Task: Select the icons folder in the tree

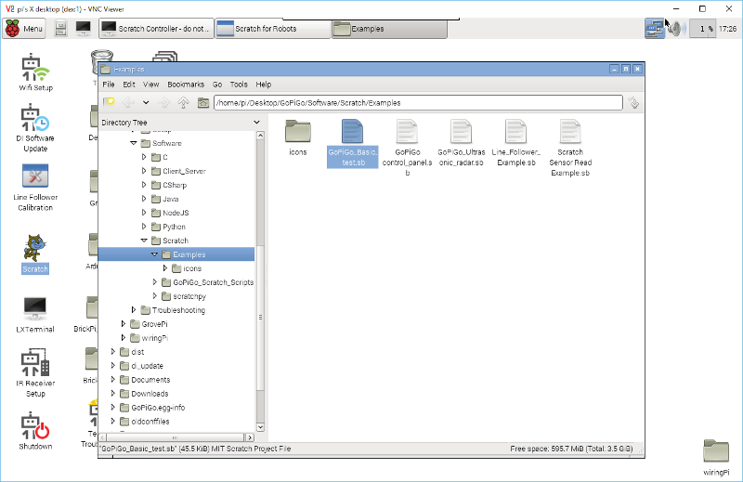Action: [x=187, y=268]
